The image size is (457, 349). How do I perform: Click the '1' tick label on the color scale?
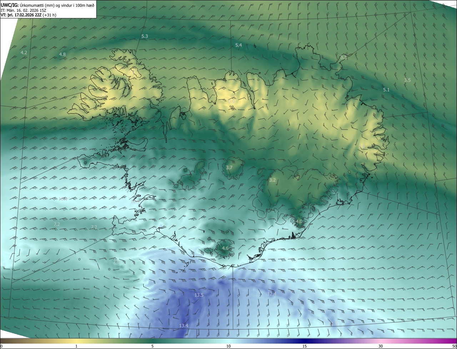76,347
